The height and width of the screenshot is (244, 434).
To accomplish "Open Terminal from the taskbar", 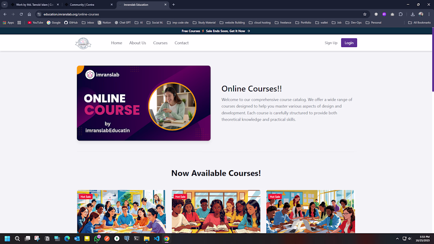I will pos(137,238).
